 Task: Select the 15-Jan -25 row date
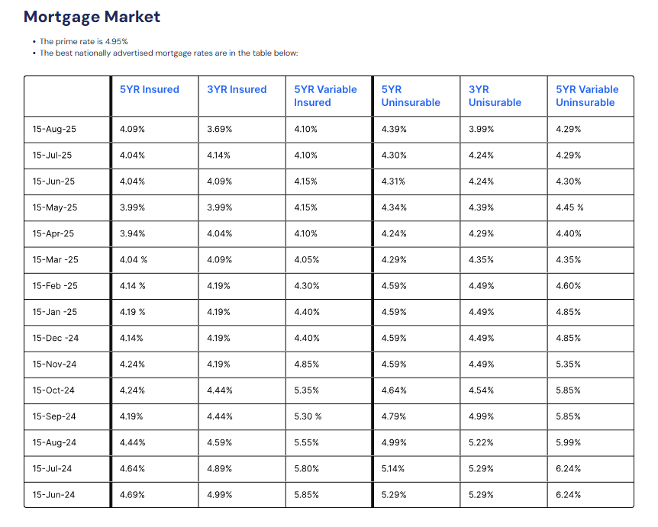55,312
